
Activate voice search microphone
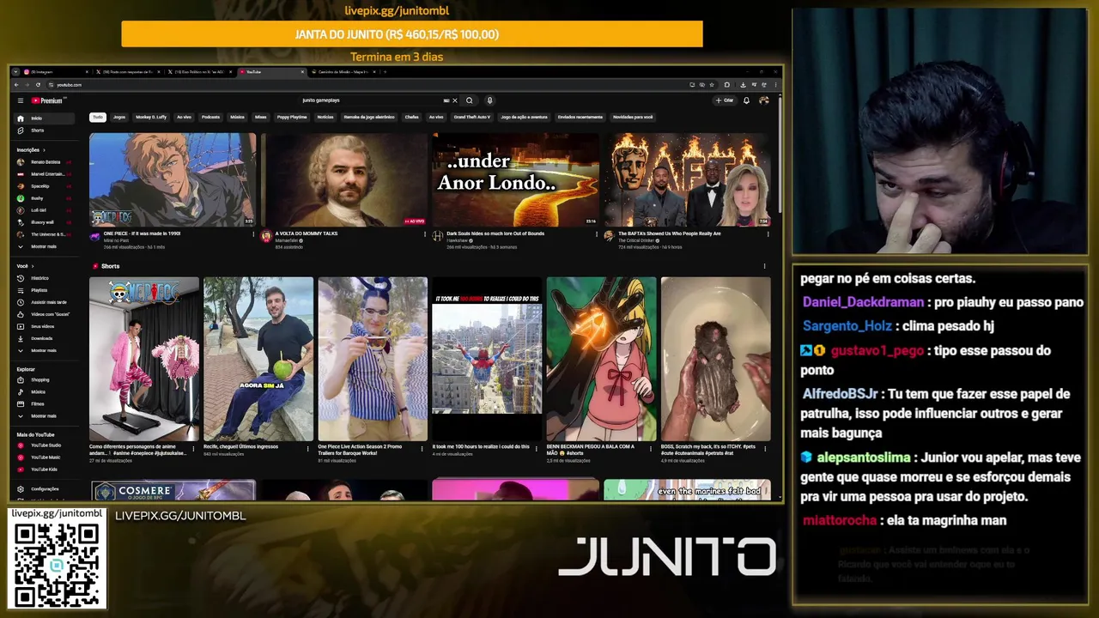click(x=489, y=100)
